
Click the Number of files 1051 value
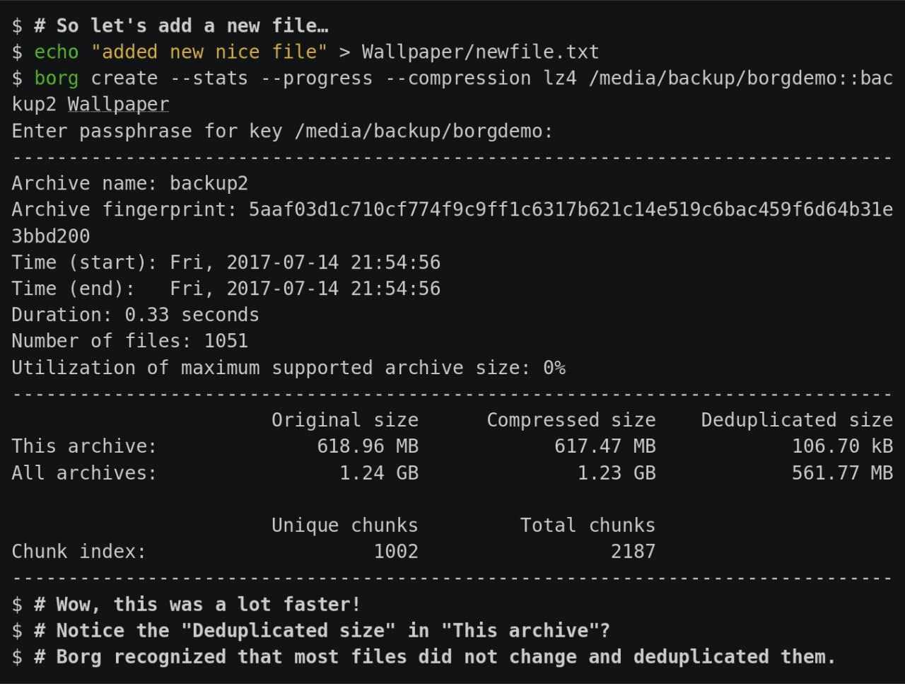(226, 341)
